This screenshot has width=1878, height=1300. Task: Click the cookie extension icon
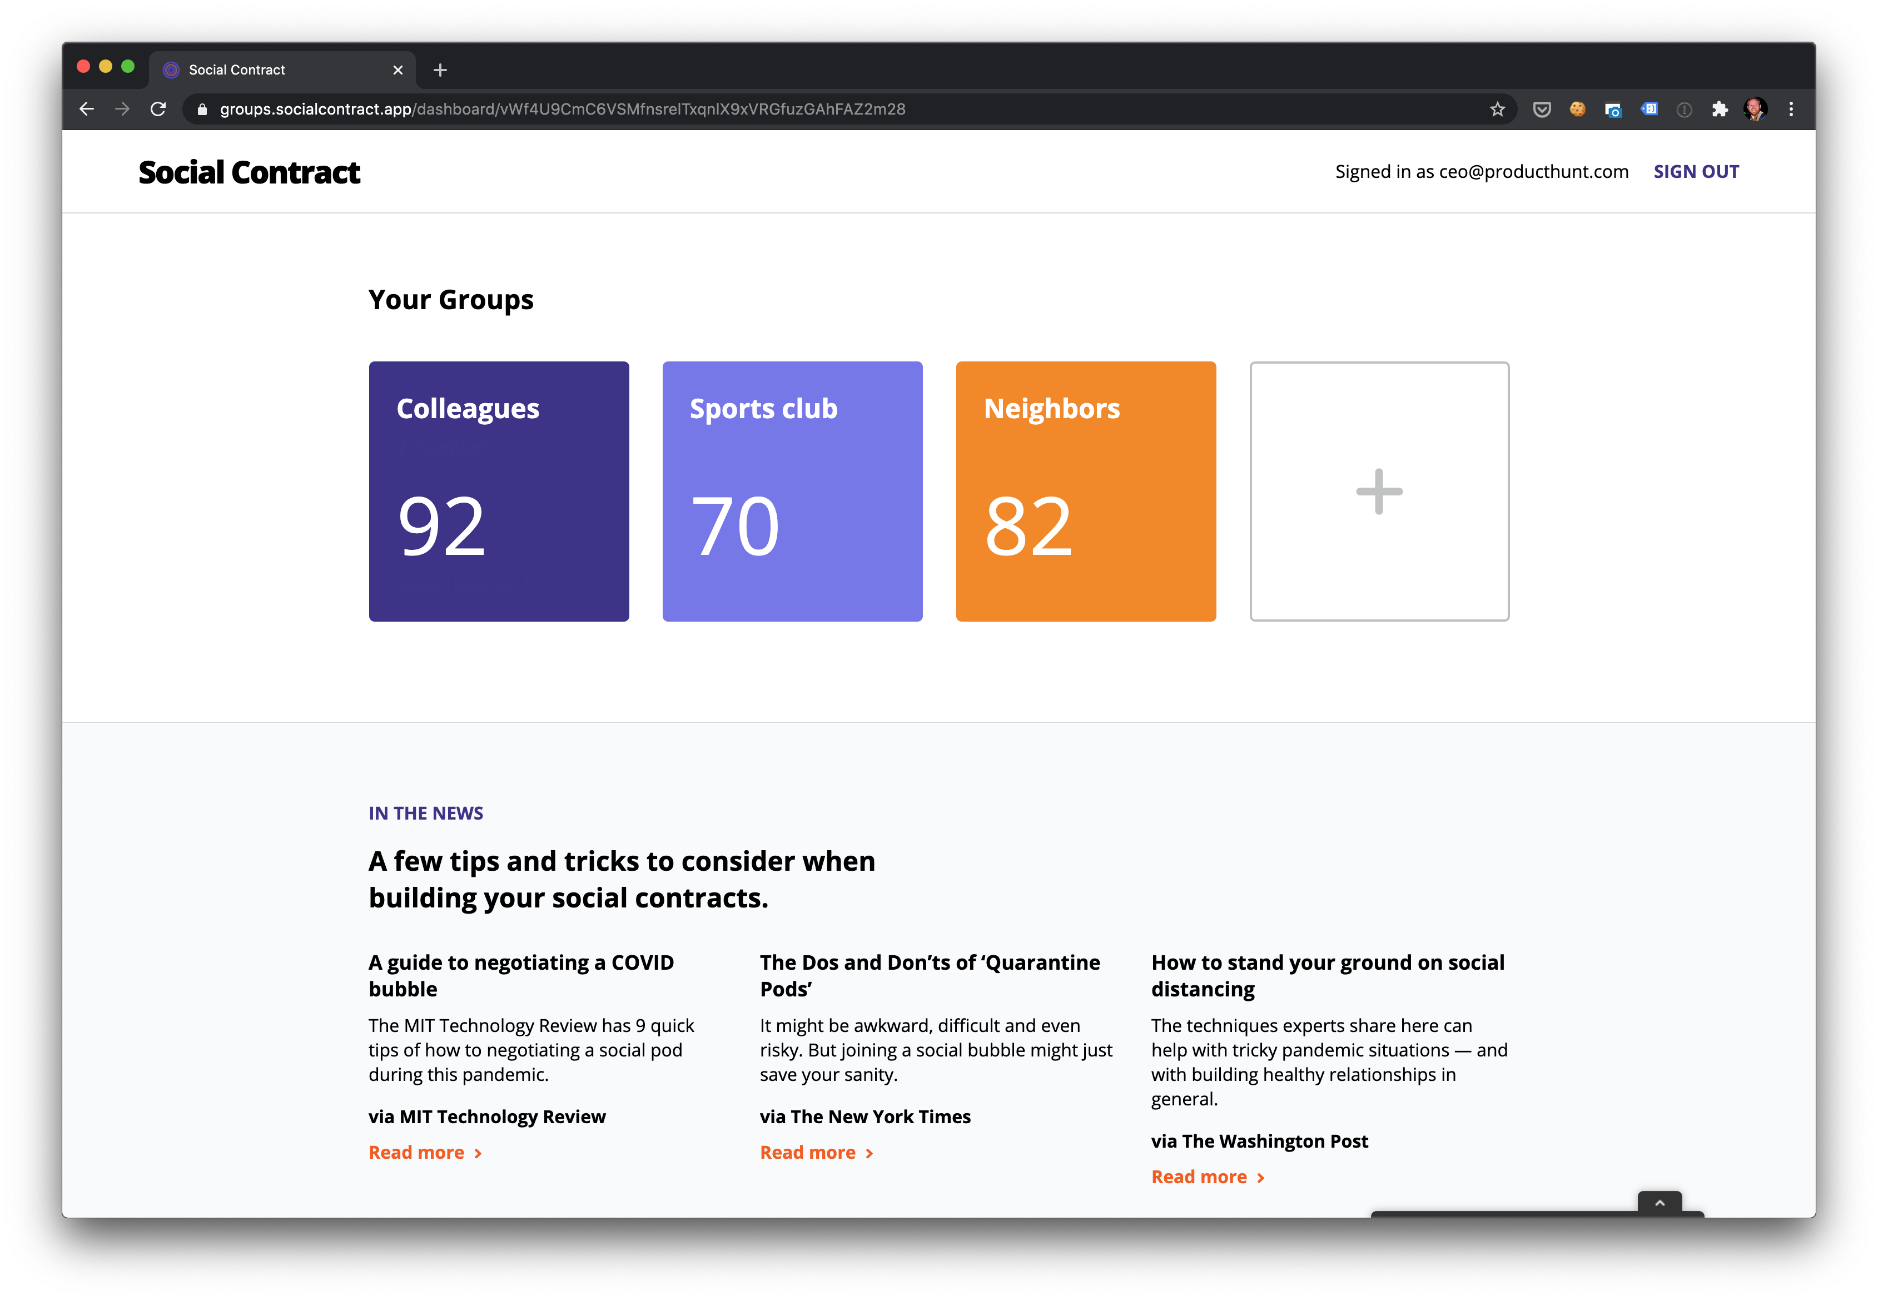point(1577,109)
